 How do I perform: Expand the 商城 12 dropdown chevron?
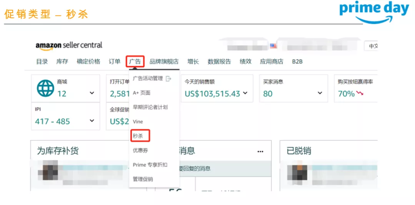(92, 93)
